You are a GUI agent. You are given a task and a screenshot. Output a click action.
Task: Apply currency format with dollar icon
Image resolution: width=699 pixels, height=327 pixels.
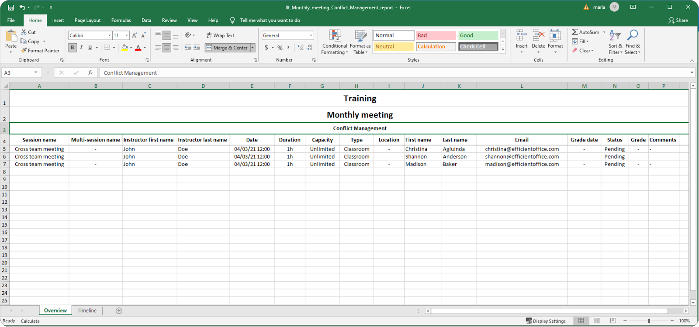point(266,48)
